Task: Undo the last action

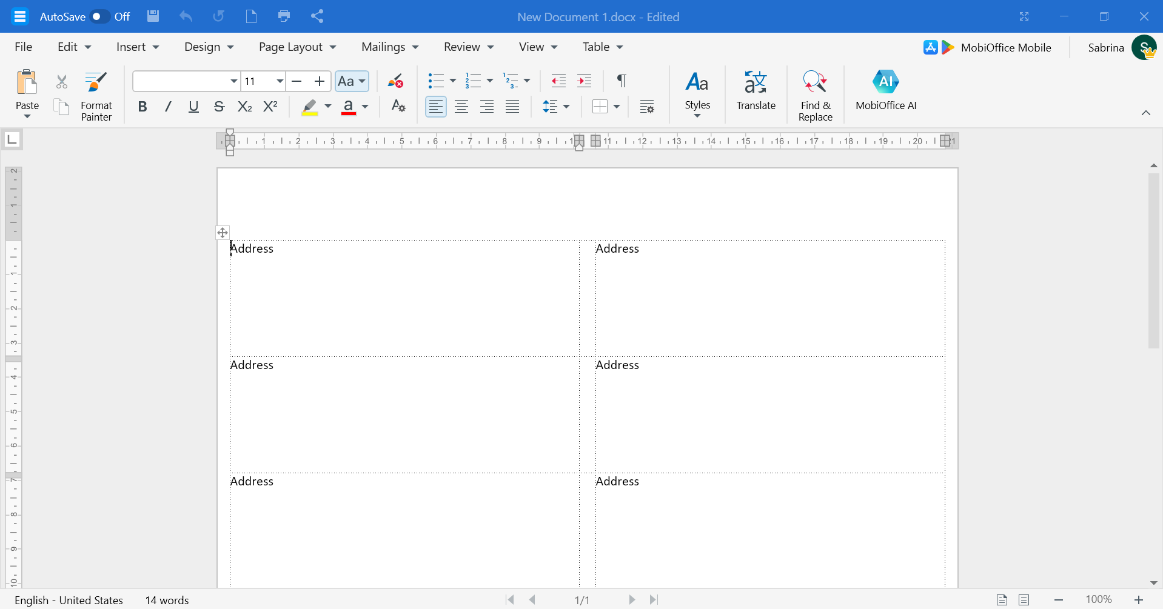Action: [x=186, y=16]
